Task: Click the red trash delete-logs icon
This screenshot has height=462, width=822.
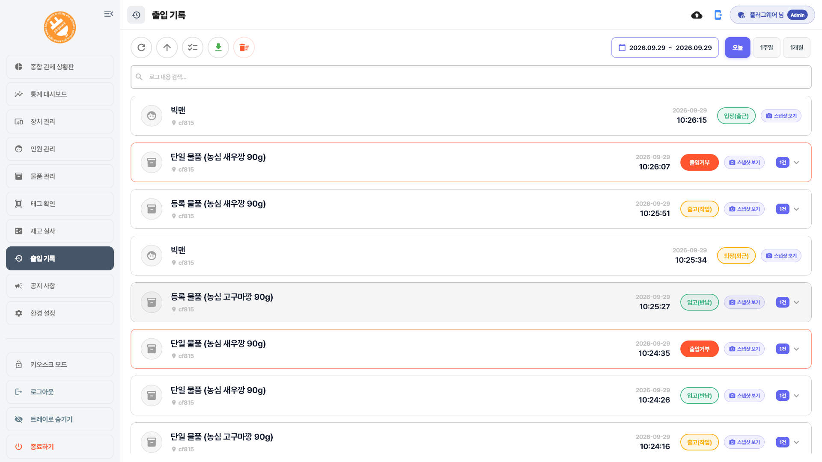Action: point(244,47)
